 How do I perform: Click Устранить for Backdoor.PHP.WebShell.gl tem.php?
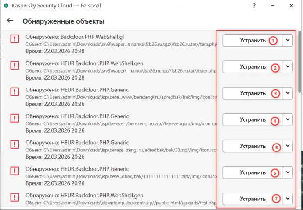(252, 40)
